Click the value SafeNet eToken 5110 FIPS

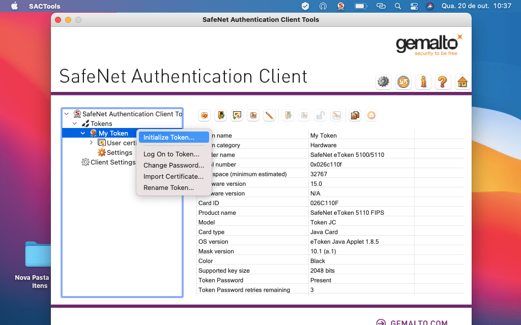(347, 213)
